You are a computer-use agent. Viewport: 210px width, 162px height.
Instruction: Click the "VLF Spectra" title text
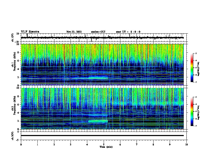coord(30,32)
